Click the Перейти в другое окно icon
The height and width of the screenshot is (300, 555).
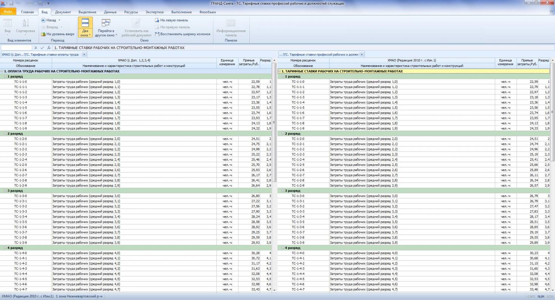point(106,23)
